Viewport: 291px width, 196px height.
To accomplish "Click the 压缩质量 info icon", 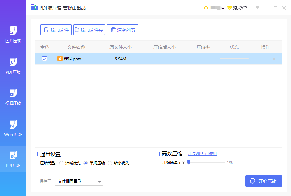I will point(183,163).
